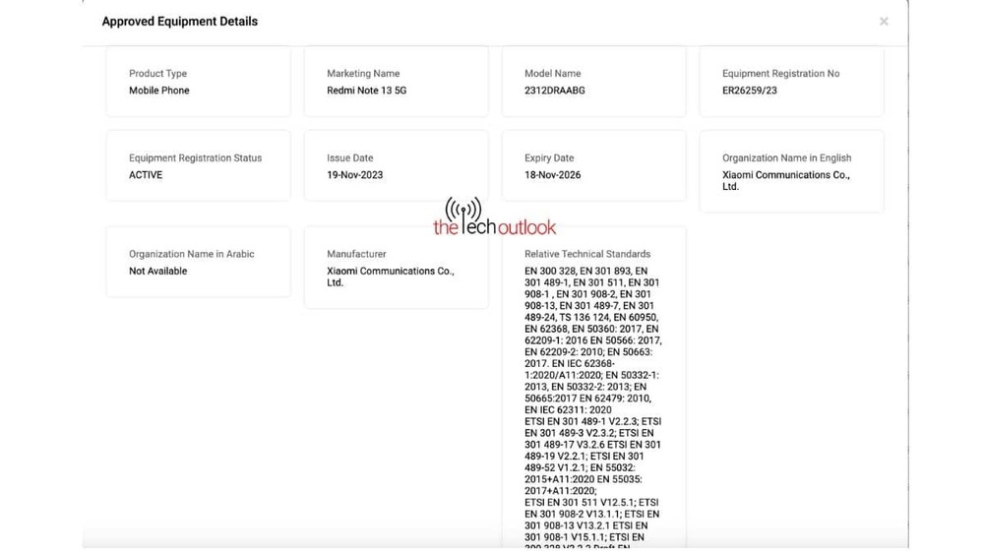This screenshot has height=554, width=984.
Task: Click Equipment Registration No label
Action: click(780, 74)
